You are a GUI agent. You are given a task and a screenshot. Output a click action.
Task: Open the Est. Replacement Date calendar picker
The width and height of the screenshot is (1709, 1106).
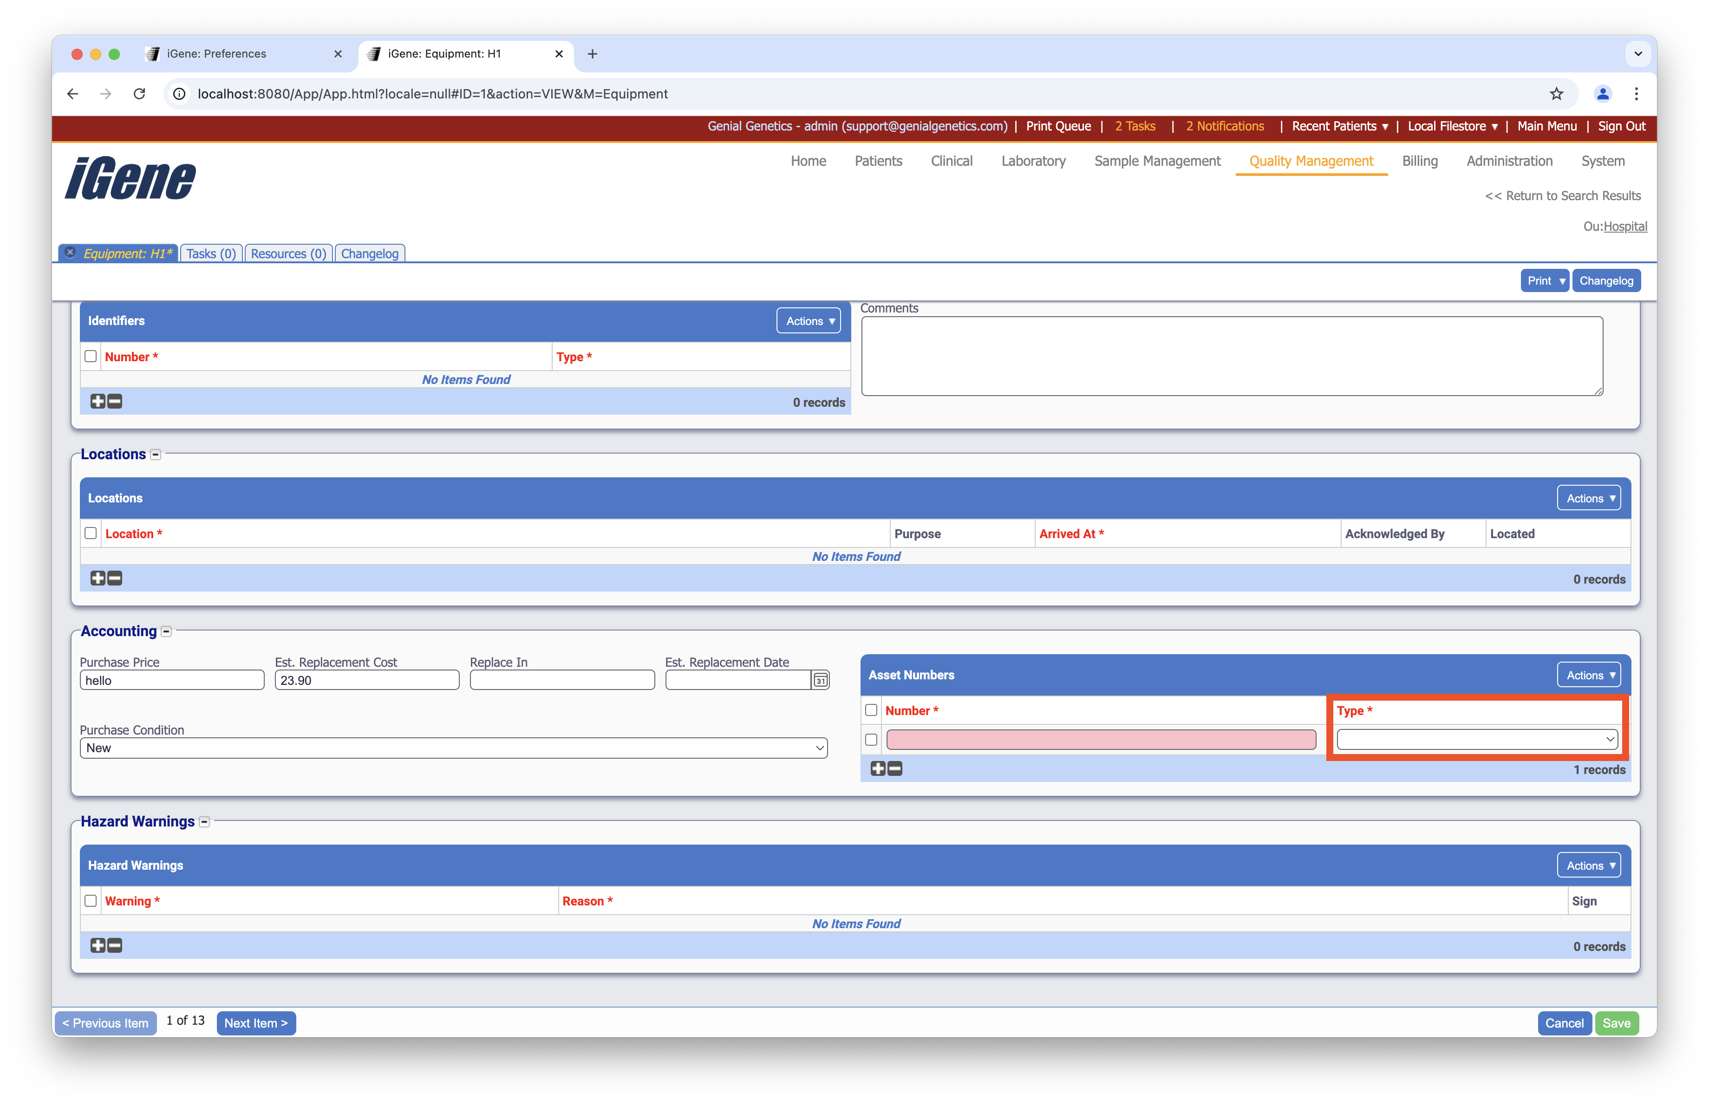tap(820, 680)
